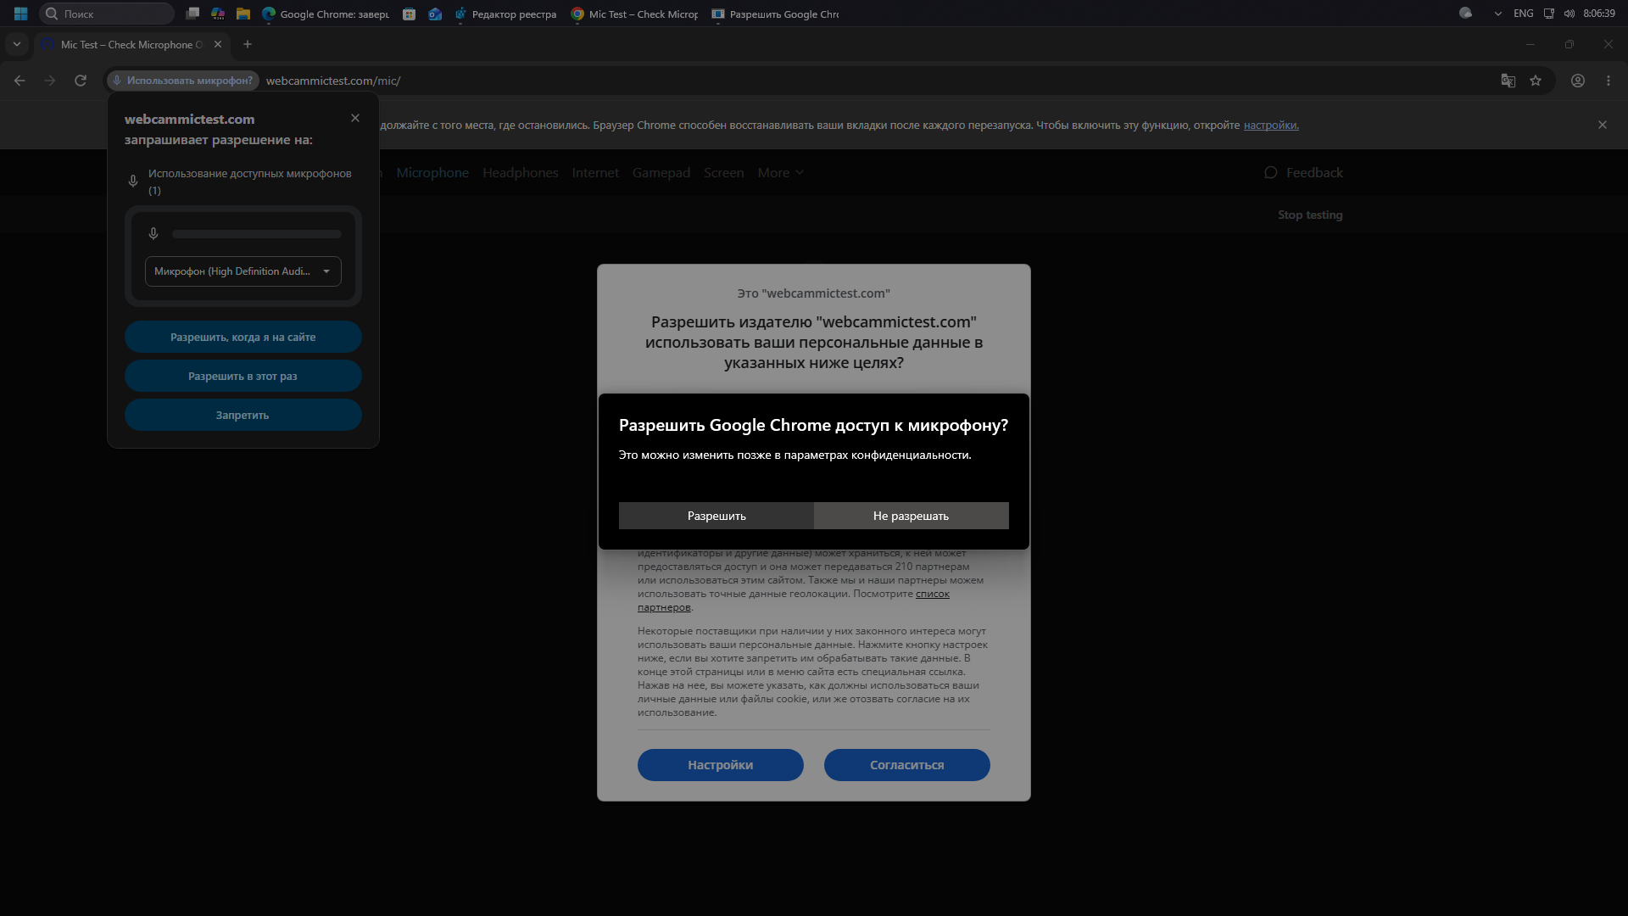Open the Google Translate icon in address bar
1628x916 pixels.
pyautogui.click(x=1508, y=81)
